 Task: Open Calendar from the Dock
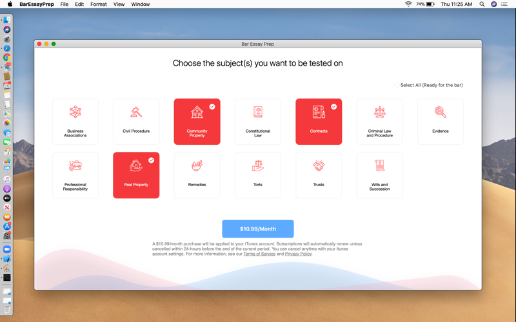[7, 86]
